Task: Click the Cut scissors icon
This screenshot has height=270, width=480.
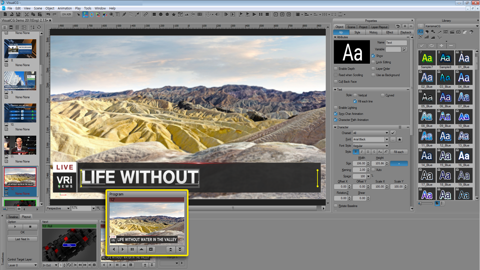Action: tap(27, 14)
